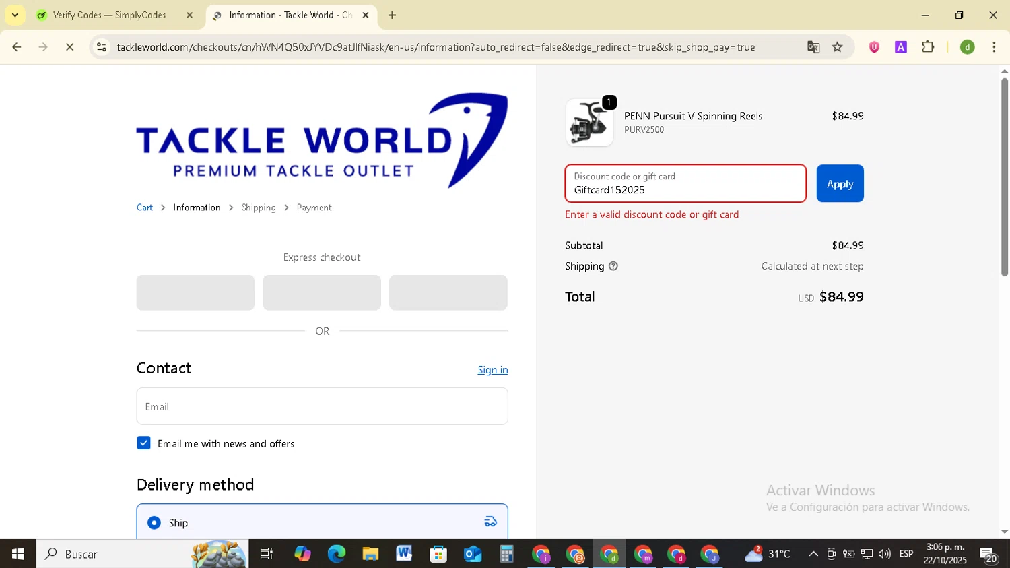Viewport: 1010px width, 568px height.
Task: Click the translate page icon
Action: (x=813, y=47)
